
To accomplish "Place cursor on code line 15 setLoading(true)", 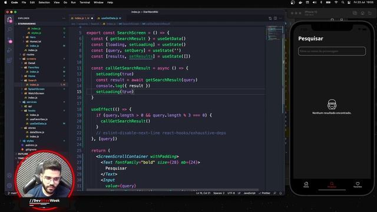I will pyautogui.click(x=115, y=92).
